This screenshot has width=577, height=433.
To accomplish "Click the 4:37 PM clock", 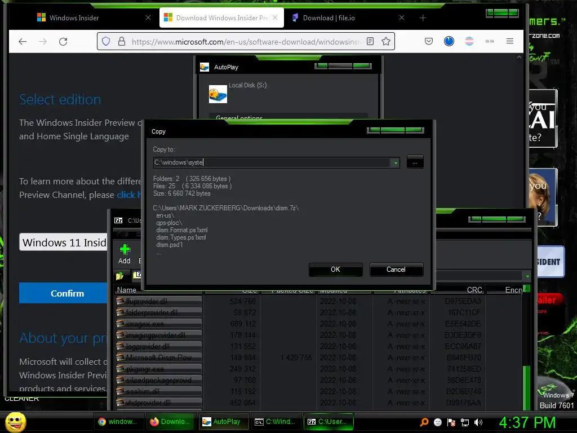I will pyautogui.click(x=527, y=422).
